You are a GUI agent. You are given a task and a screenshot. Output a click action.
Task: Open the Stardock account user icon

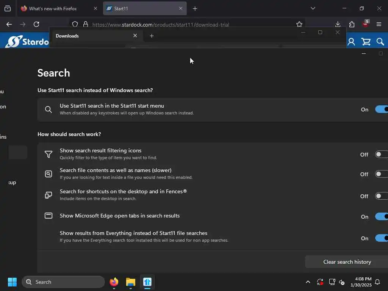pos(351,42)
